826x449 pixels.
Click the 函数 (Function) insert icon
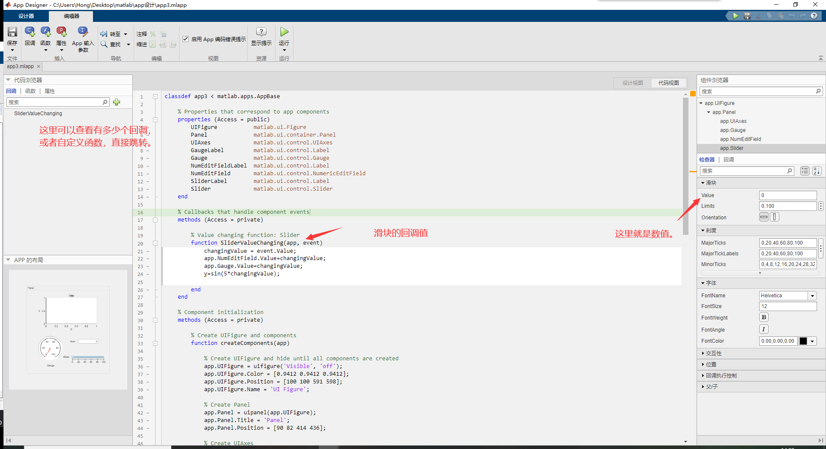tap(46, 32)
